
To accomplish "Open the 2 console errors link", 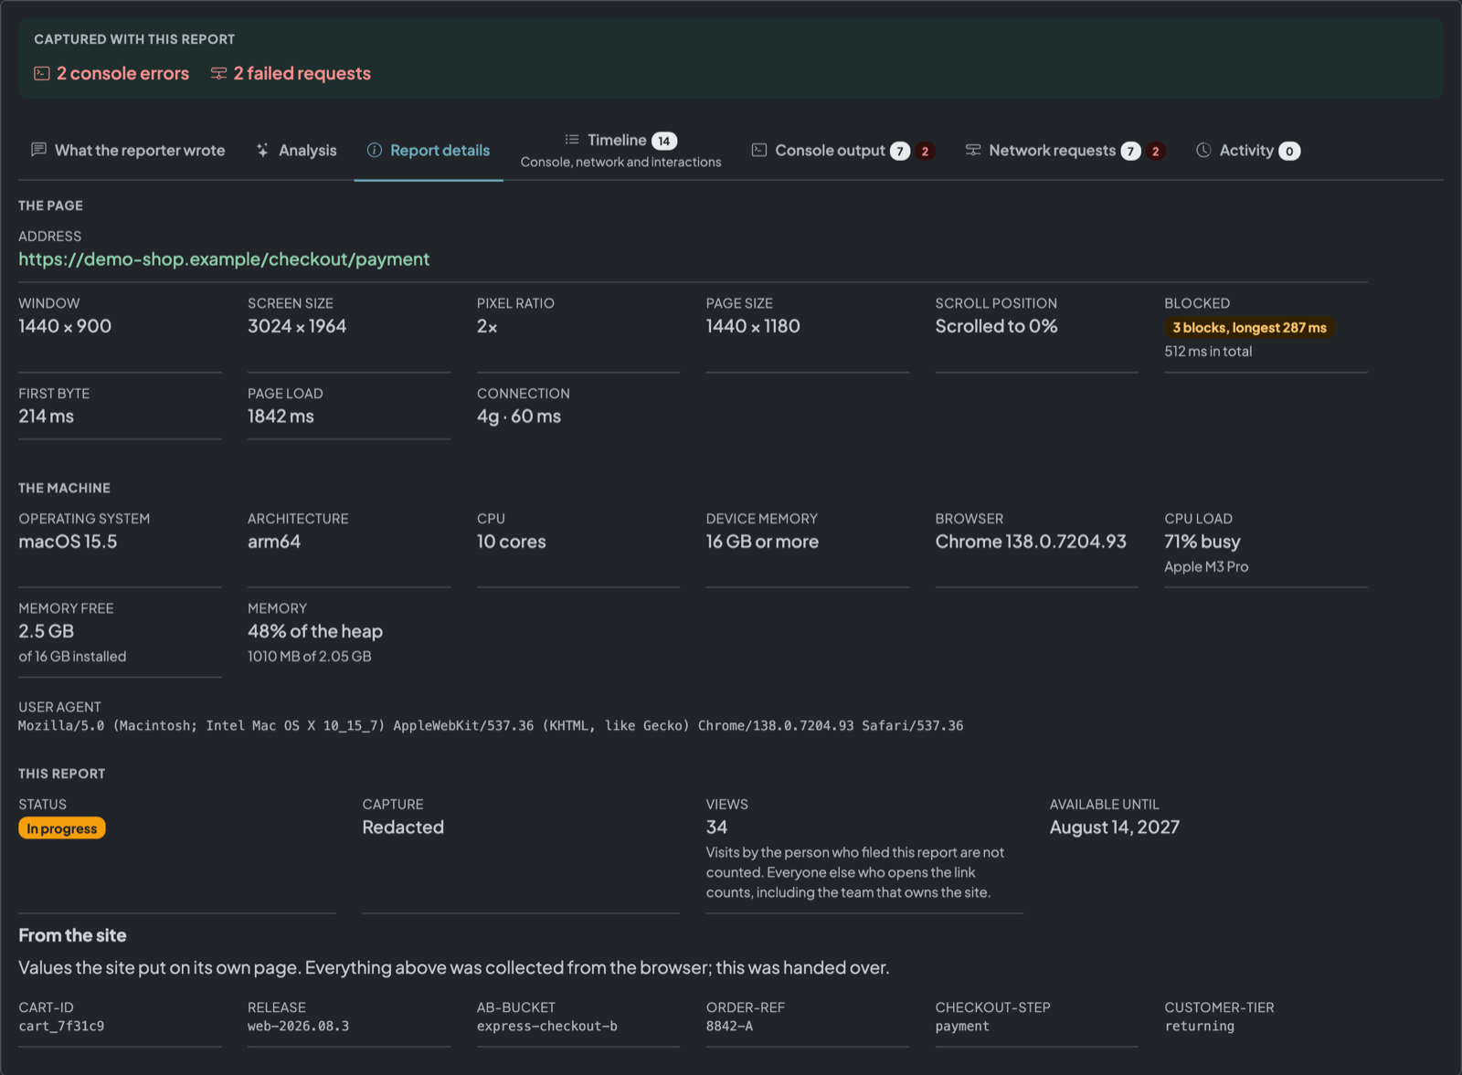I will click(112, 73).
